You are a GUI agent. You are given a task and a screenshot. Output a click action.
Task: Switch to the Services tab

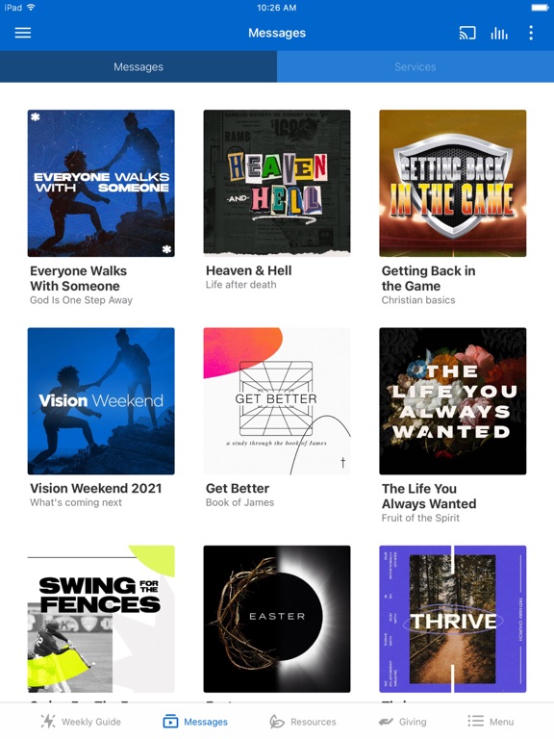tap(415, 67)
